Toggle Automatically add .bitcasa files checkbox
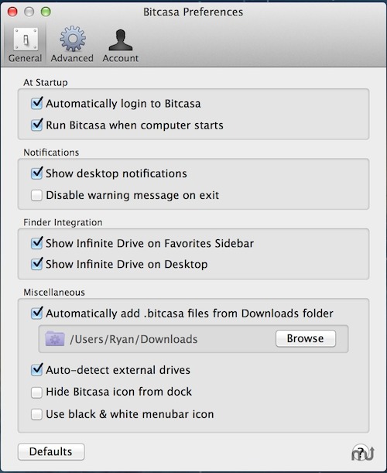Screen dimensions: 387x473 tap(37, 313)
